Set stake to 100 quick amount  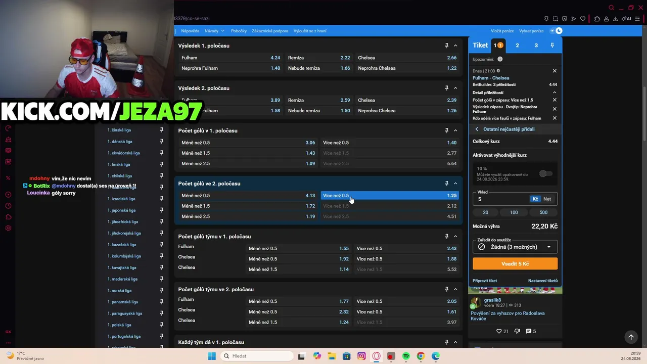point(514,212)
